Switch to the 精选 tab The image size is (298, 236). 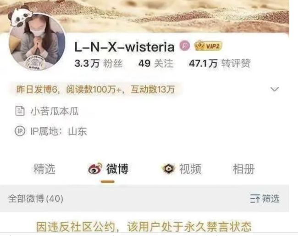click(x=44, y=169)
